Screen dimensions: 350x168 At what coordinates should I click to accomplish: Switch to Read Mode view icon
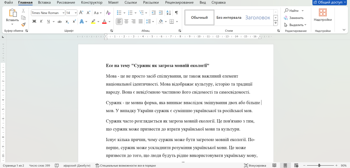point(274,165)
